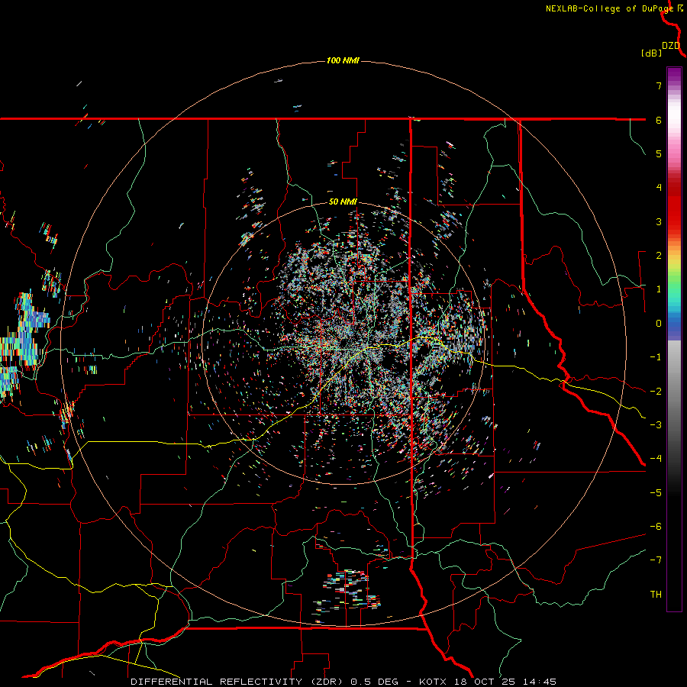The image size is (687, 687).
Task: Click the TH label on the scale
Action: point(656,595)
